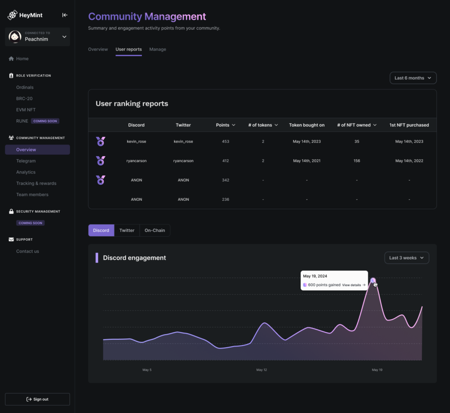
Task: Click kevin_rose's first-place medal icon
Action: click(x=101, y=142)
